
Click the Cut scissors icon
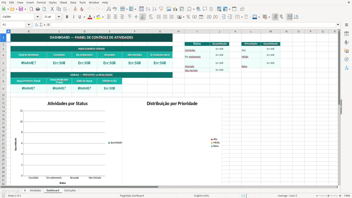point(52,9)
